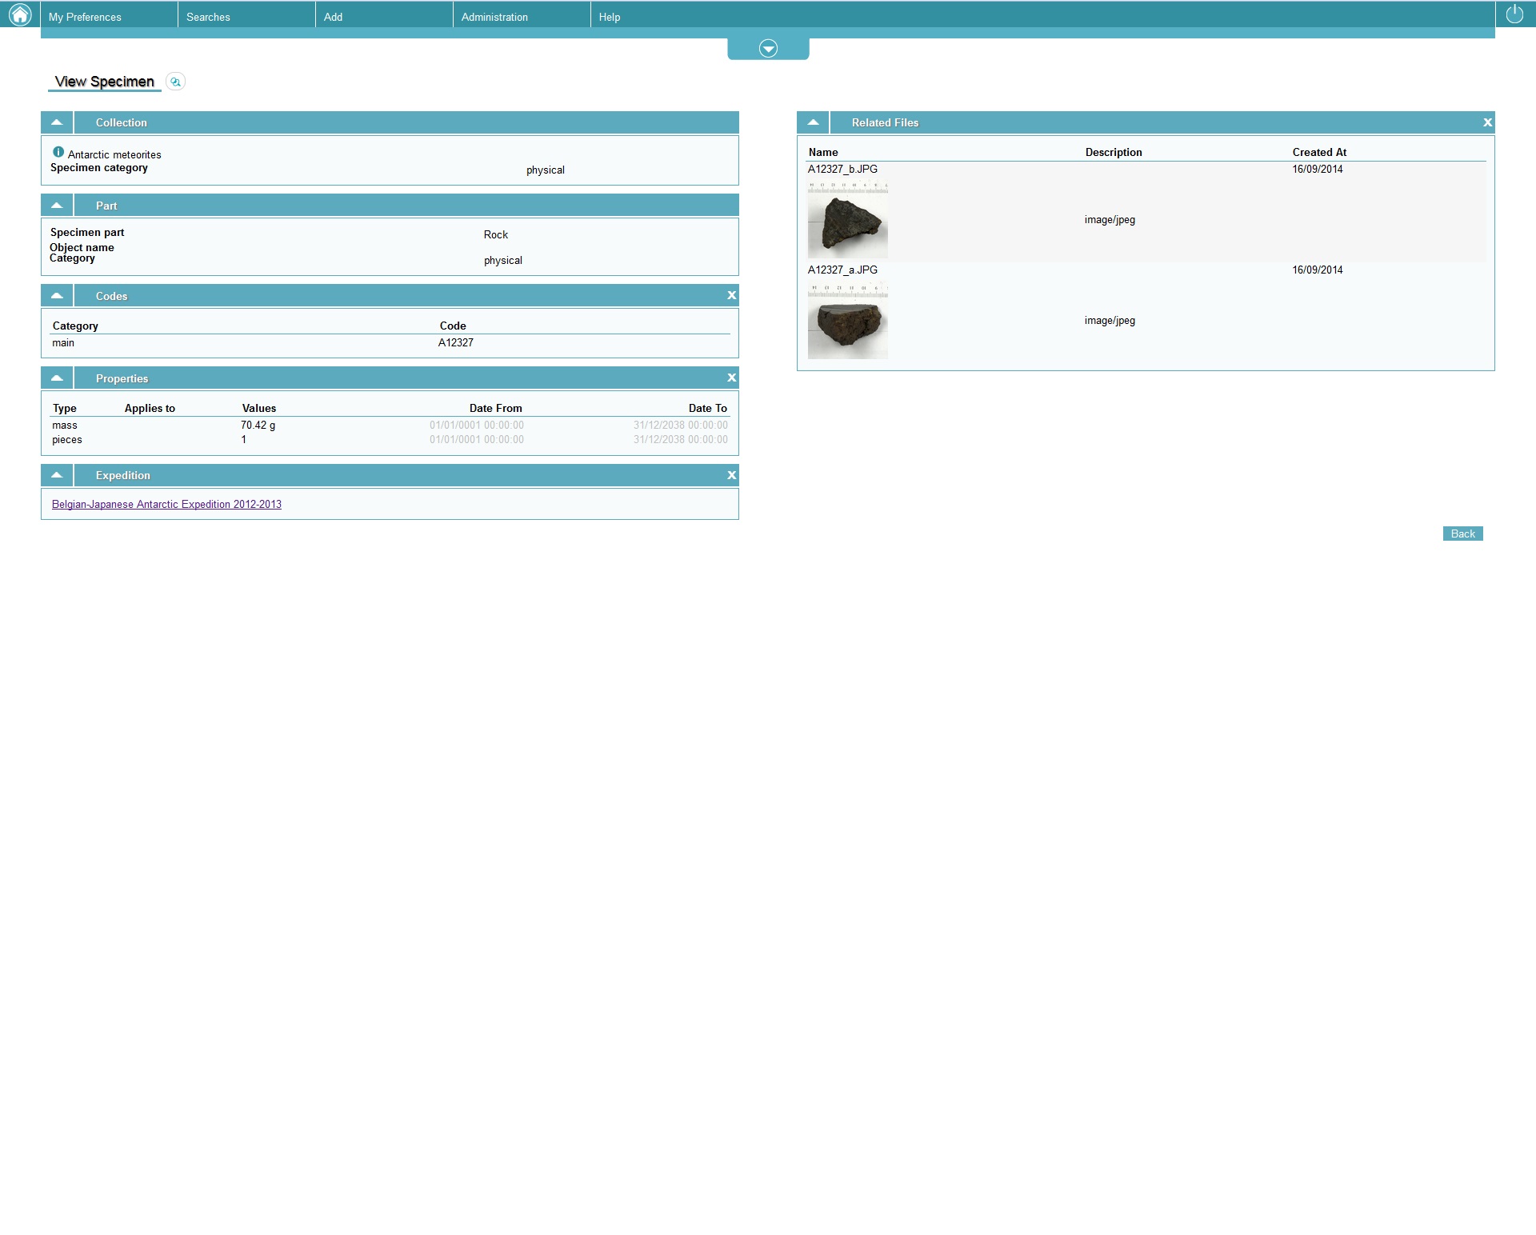Open the Searches menu

[x=208, y=17]
